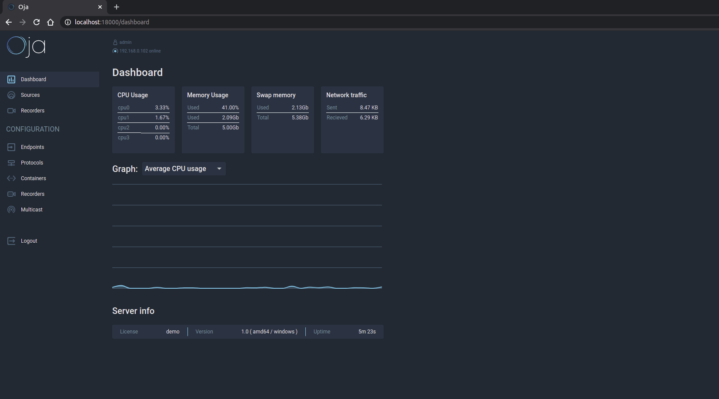Click the memory Used 41.00% value

230,108
